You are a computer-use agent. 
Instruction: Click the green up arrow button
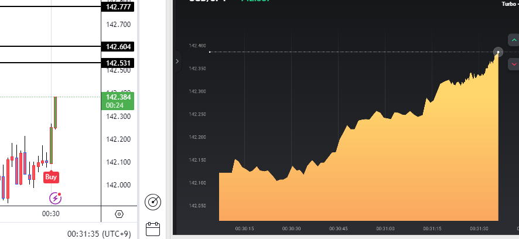click(514, 40)
